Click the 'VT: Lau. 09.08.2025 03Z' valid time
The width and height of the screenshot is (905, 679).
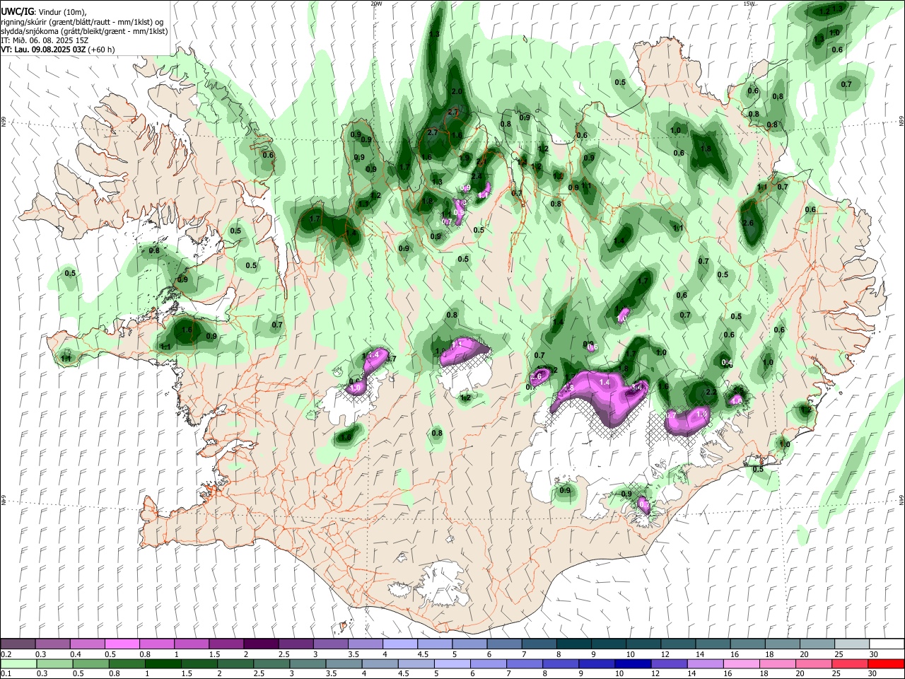coord(43,50)
